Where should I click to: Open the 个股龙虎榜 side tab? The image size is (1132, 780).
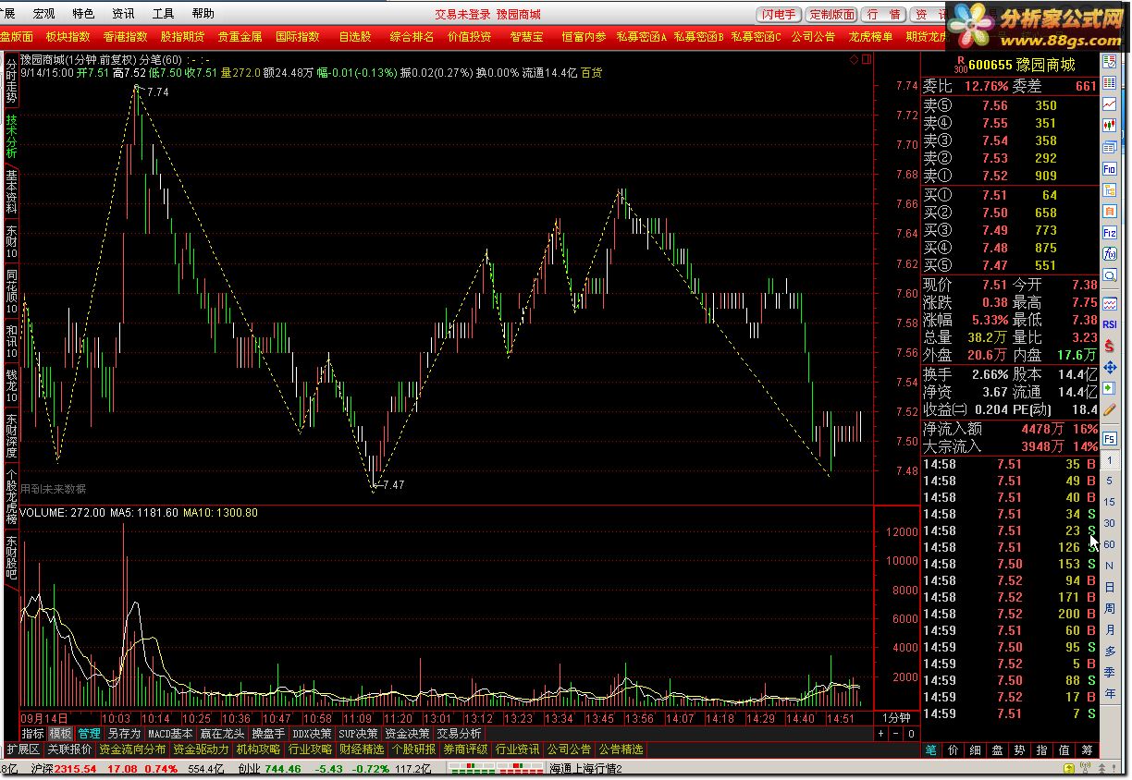(11, 498)
